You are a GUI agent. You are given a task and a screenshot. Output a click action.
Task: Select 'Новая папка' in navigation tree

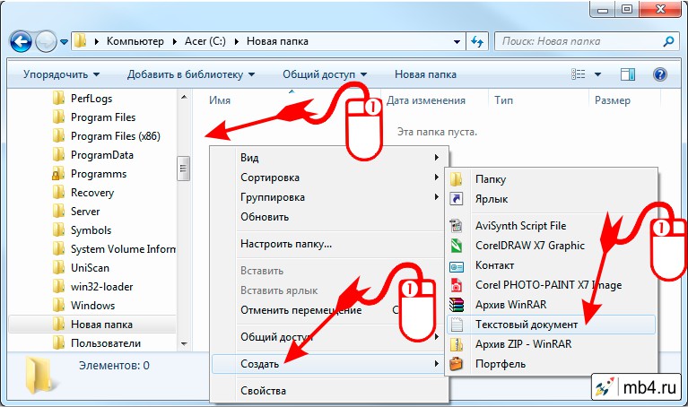(x=101, y=325)
